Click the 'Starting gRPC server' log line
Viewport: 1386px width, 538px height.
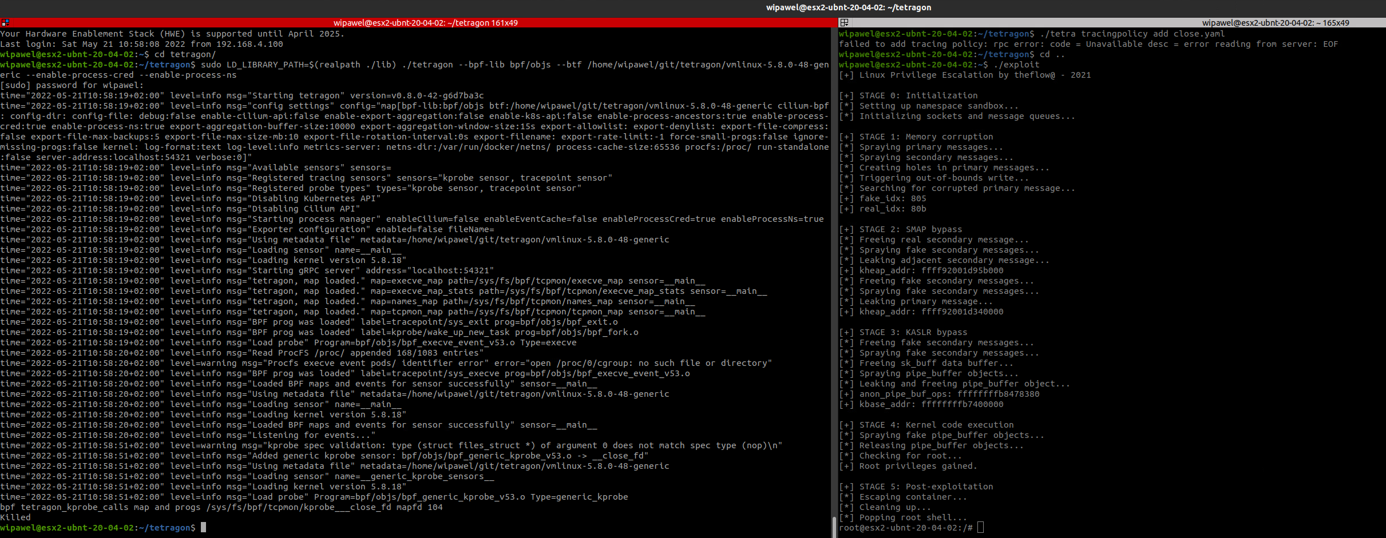[x=247, y=270]
